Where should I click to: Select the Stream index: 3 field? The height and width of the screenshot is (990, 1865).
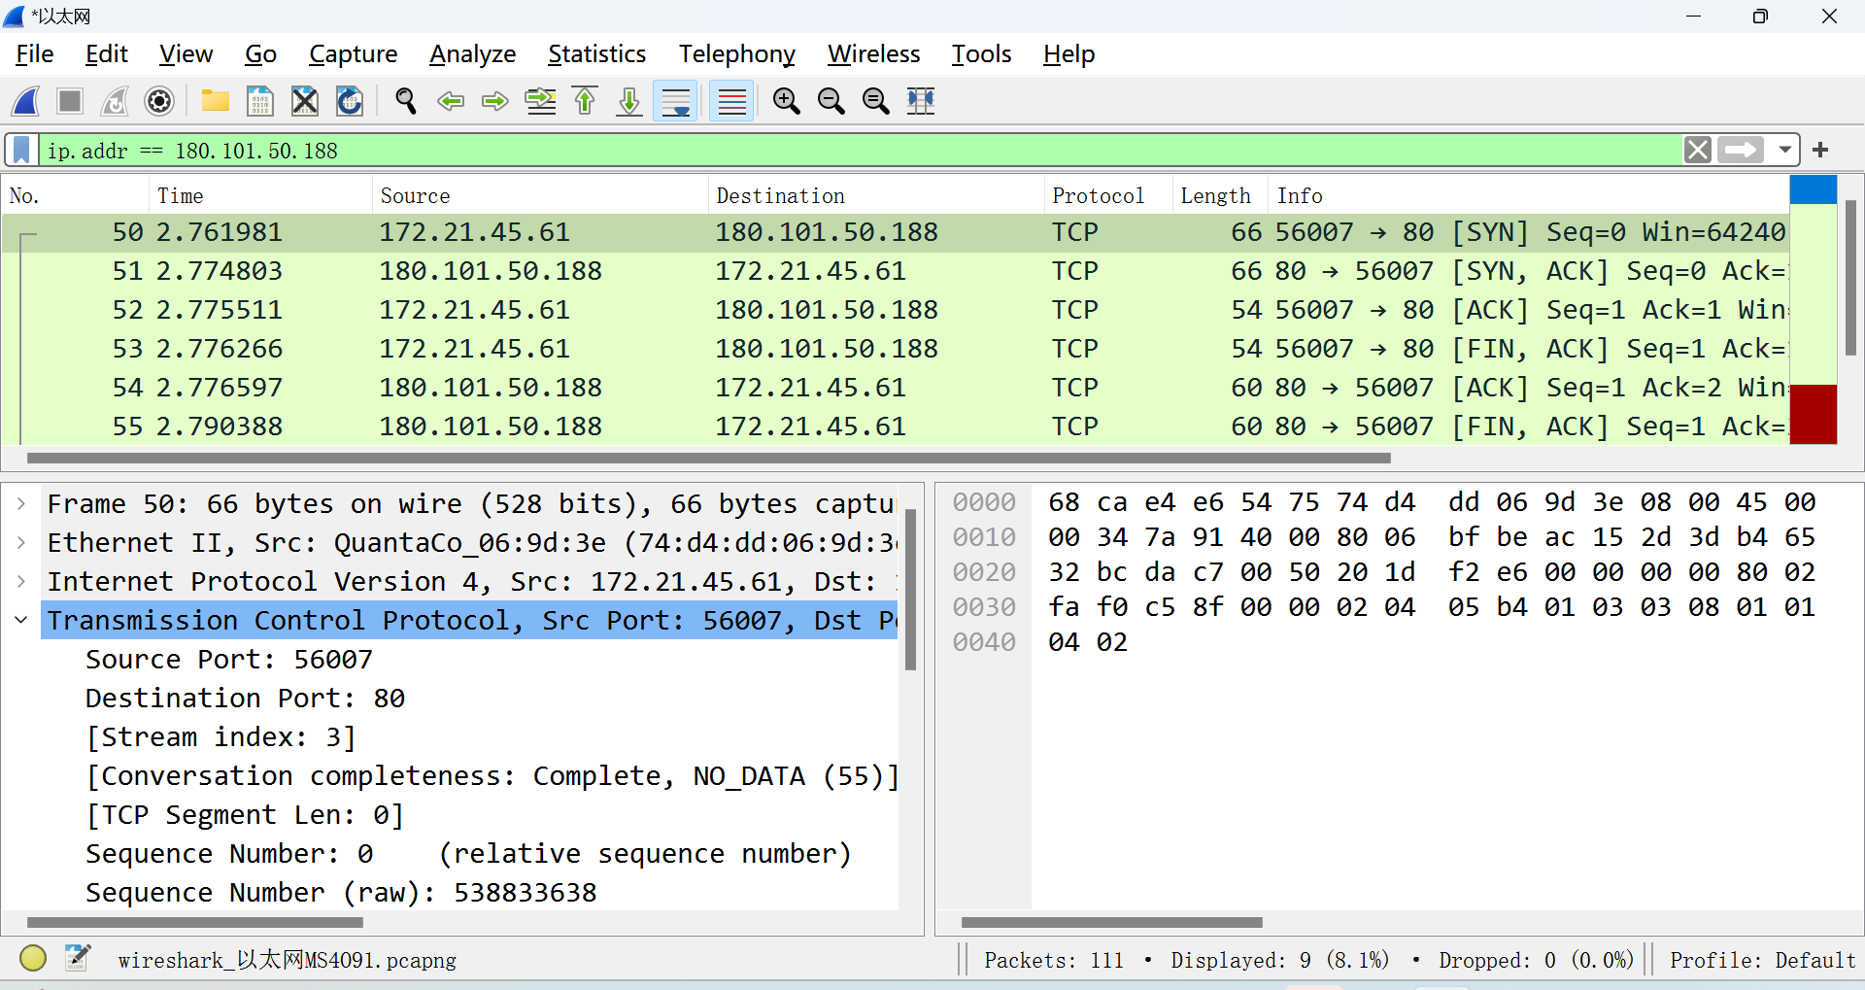[x=220, y=737]
